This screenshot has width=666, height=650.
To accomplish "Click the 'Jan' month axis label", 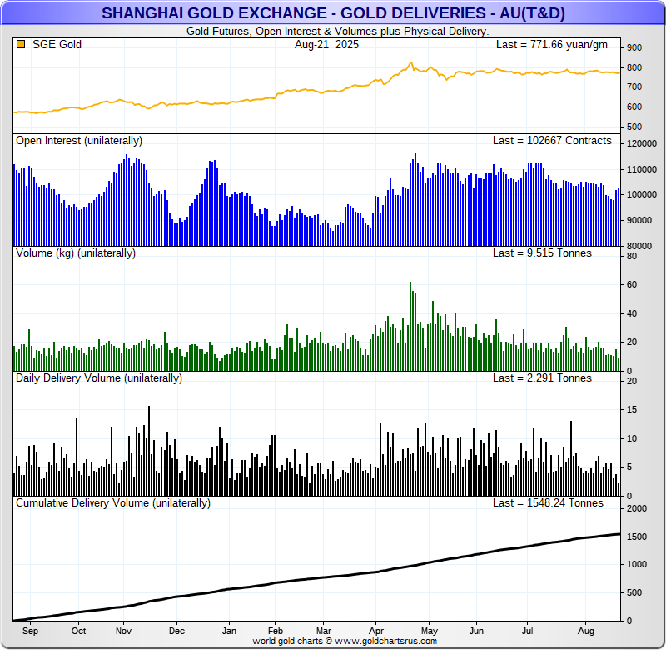I will (x=229, y=631).
